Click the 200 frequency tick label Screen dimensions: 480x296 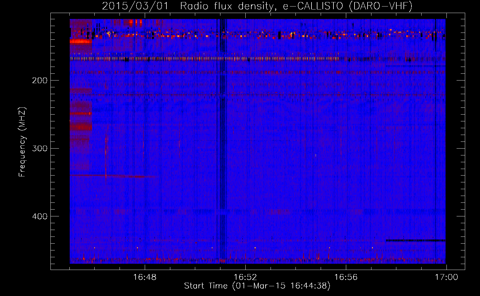tap(39, 81)
